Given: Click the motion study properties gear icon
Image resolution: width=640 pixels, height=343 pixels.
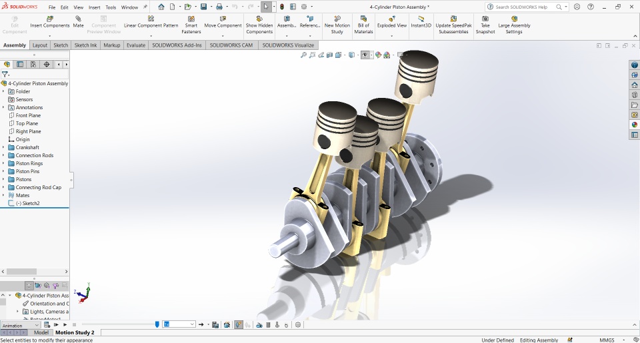Looking at the screenshot, I should pos(298,324).
